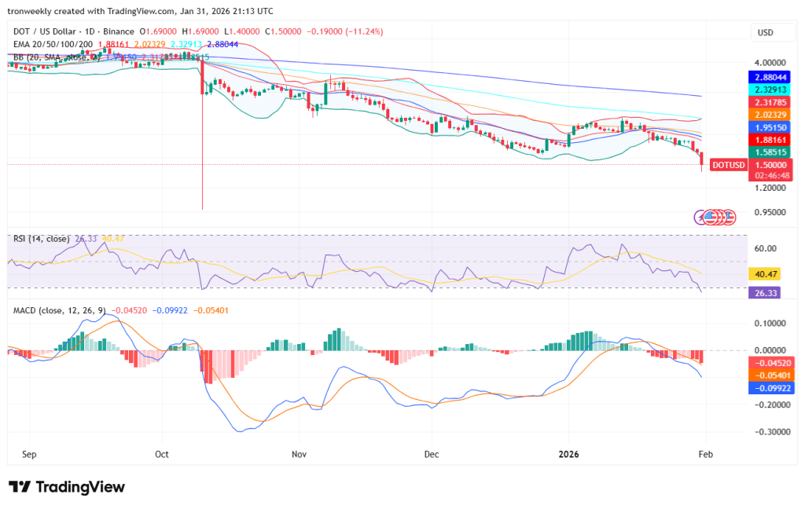Screen dimensions: 805x509
Task: Select the 2.31785 Bollinger upper axis label
Action: [x=770, y=103]
